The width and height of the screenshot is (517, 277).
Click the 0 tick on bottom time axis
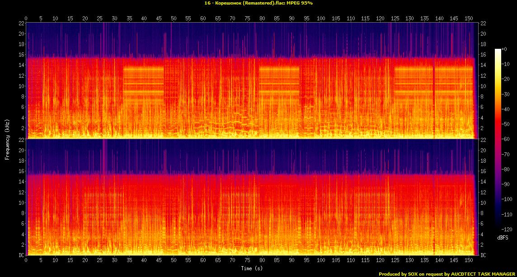pyautogui.click(x=26, y=261)
